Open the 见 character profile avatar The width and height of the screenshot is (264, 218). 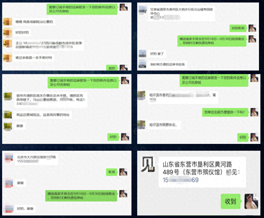click(x=148, y=164)
